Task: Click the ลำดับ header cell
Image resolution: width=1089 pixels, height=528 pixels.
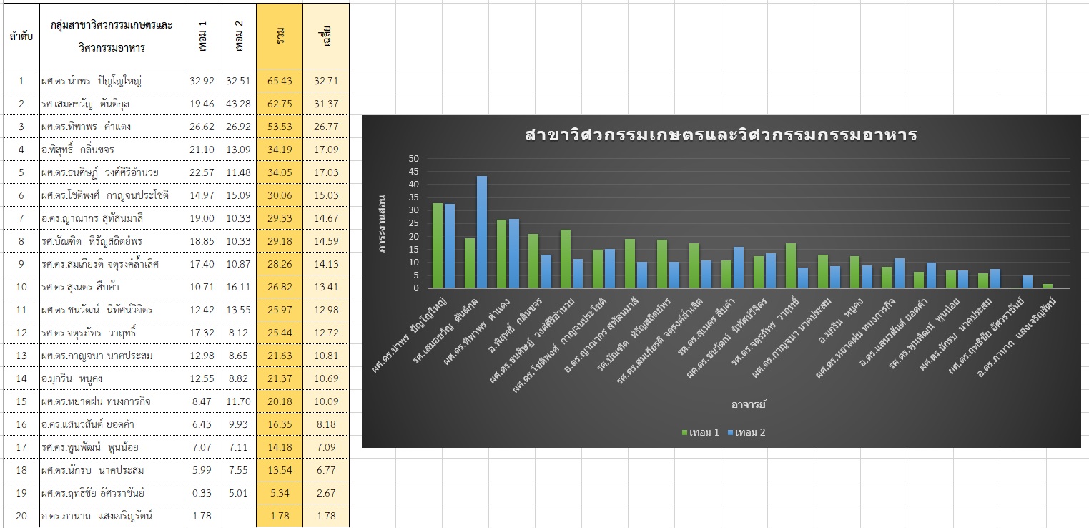Action: 21,36
